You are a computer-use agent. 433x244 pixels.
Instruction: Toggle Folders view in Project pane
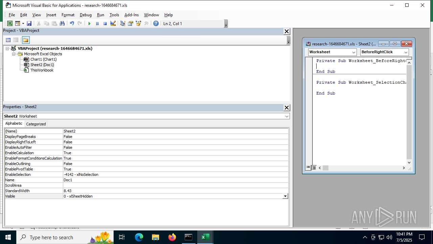pos(26,40)
